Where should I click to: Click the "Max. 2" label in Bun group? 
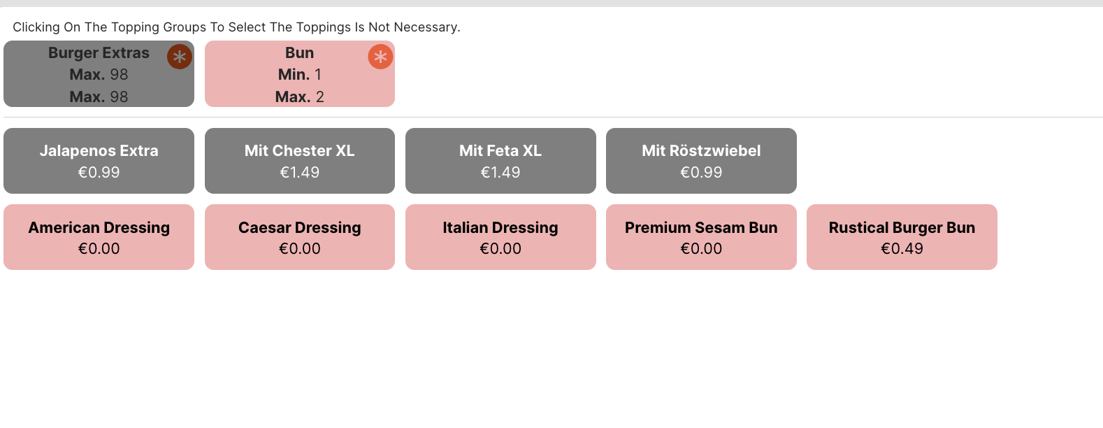coord(299,97)
